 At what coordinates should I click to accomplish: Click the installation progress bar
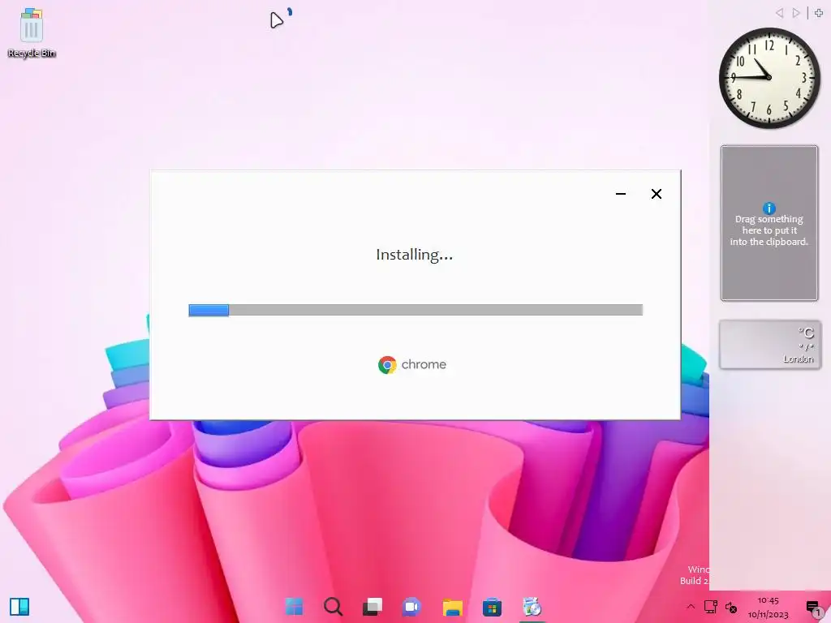[415, 310]
